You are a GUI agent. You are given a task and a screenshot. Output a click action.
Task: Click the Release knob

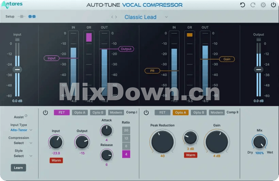[106, 155]
